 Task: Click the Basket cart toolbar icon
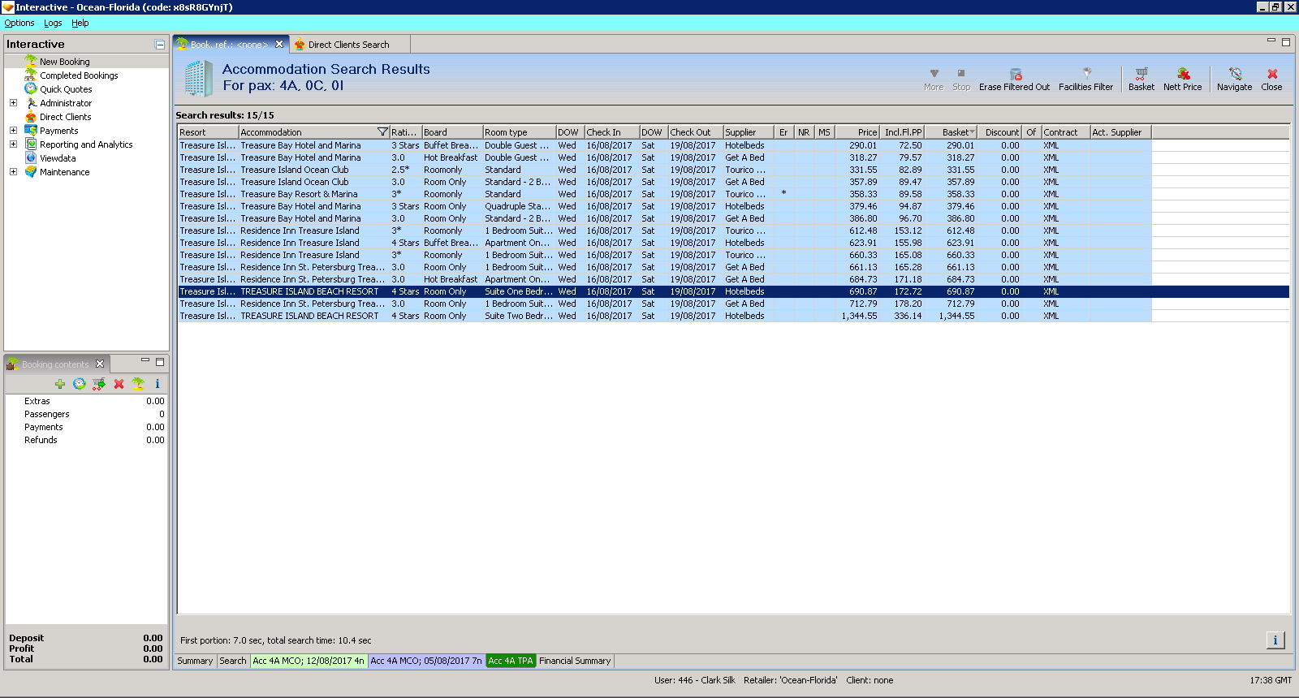[x=1141, y=74]
